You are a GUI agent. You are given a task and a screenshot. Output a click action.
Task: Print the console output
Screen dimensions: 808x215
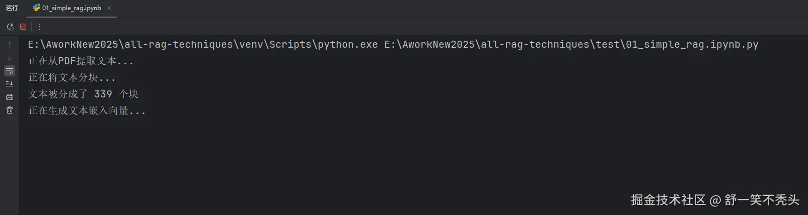[x=10, y=97]
